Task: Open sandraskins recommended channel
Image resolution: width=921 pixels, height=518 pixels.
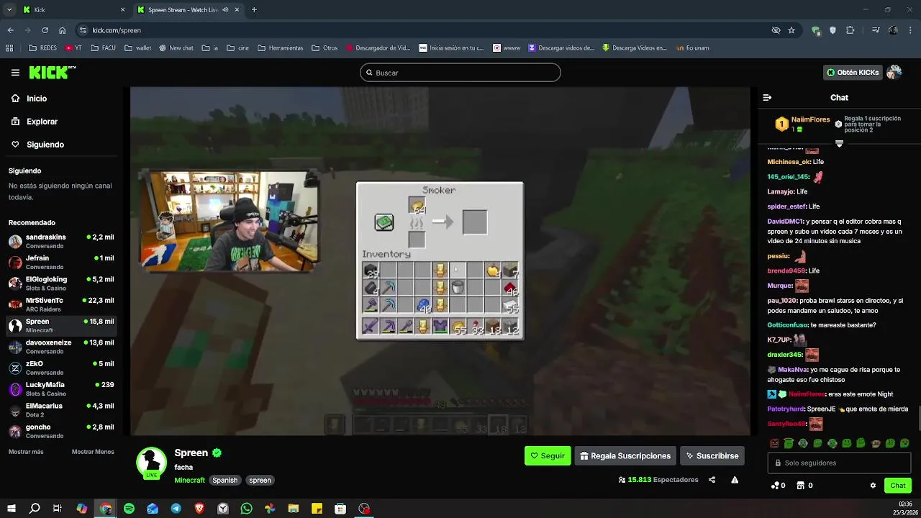Action: point(61,241)
